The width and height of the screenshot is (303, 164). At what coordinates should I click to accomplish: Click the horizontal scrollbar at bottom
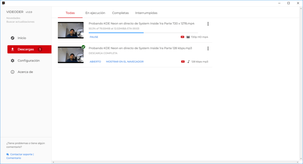[x=175, y=162]
